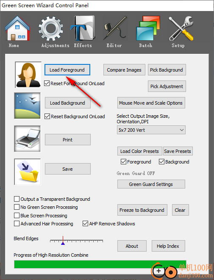Click the printer icon
Screen dimensions: 214x280
click(28, 139)
